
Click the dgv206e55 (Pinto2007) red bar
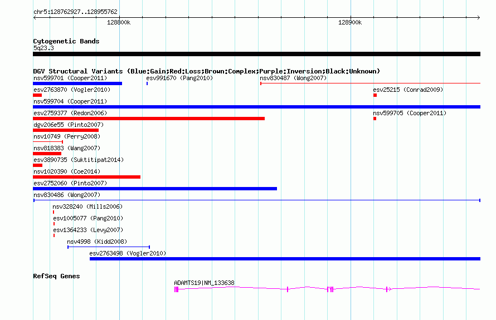tap(66, 130)
